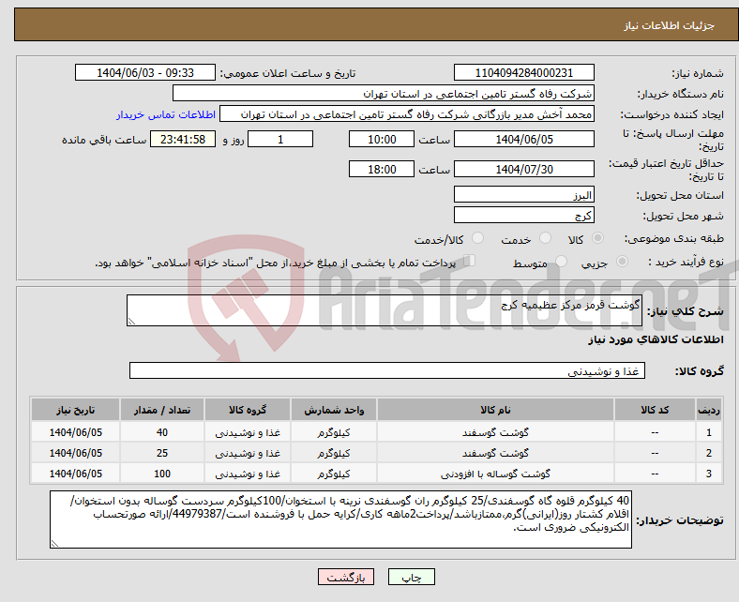Click the remaining time 23:41:58 field
Screen dimensions: 739x602
tap(183, 139)
